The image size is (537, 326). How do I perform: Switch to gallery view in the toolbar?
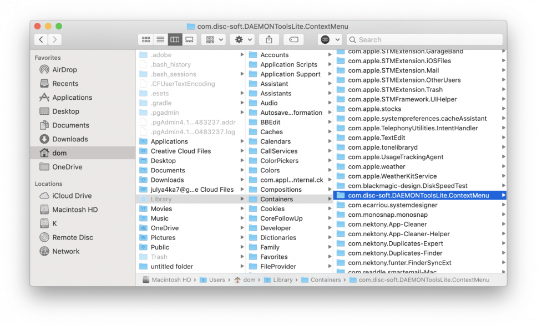pos(189,39)
